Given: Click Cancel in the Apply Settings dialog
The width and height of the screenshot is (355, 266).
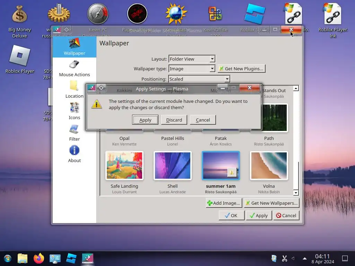Looking at the screenshot, I should (x=202, y=120).
